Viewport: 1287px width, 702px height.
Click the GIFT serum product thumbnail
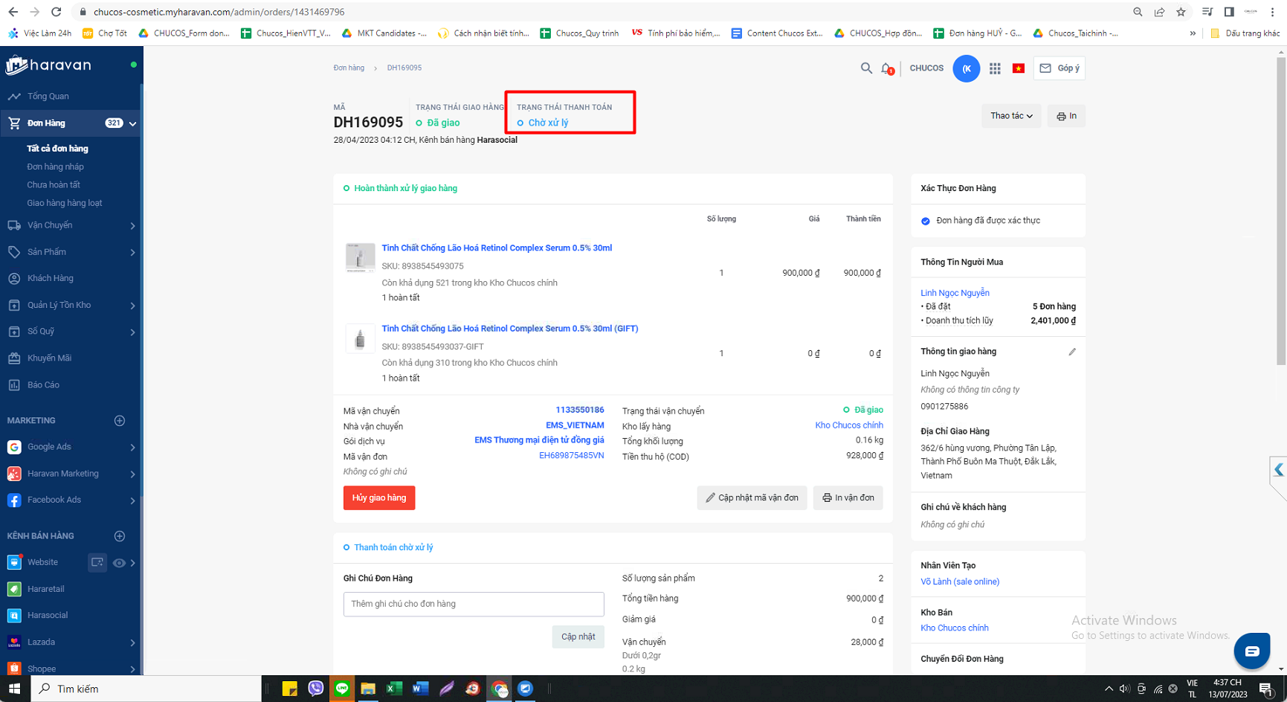coord(360,338)
